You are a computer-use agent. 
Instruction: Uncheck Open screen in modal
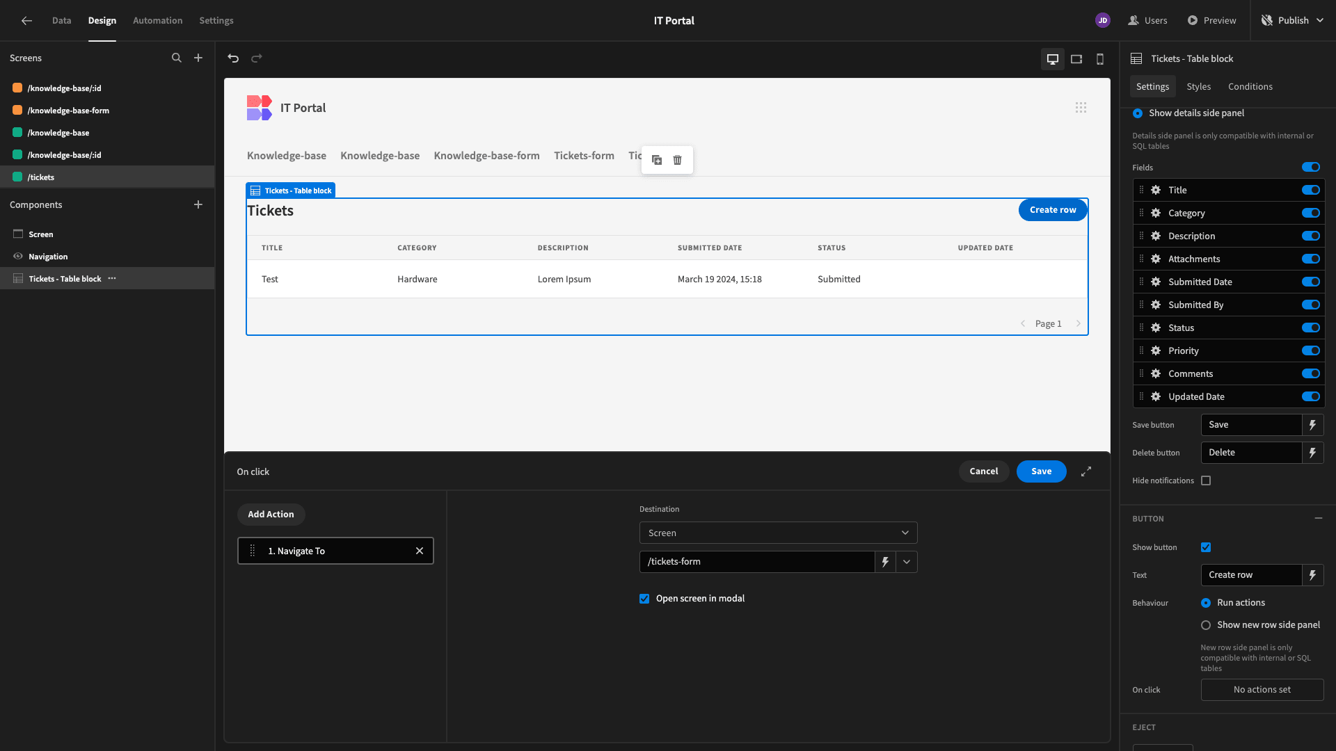coord(644,599)
